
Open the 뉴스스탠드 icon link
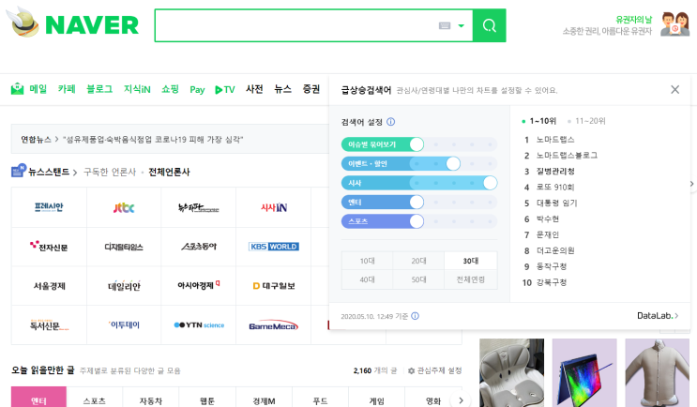click(19, 170)
